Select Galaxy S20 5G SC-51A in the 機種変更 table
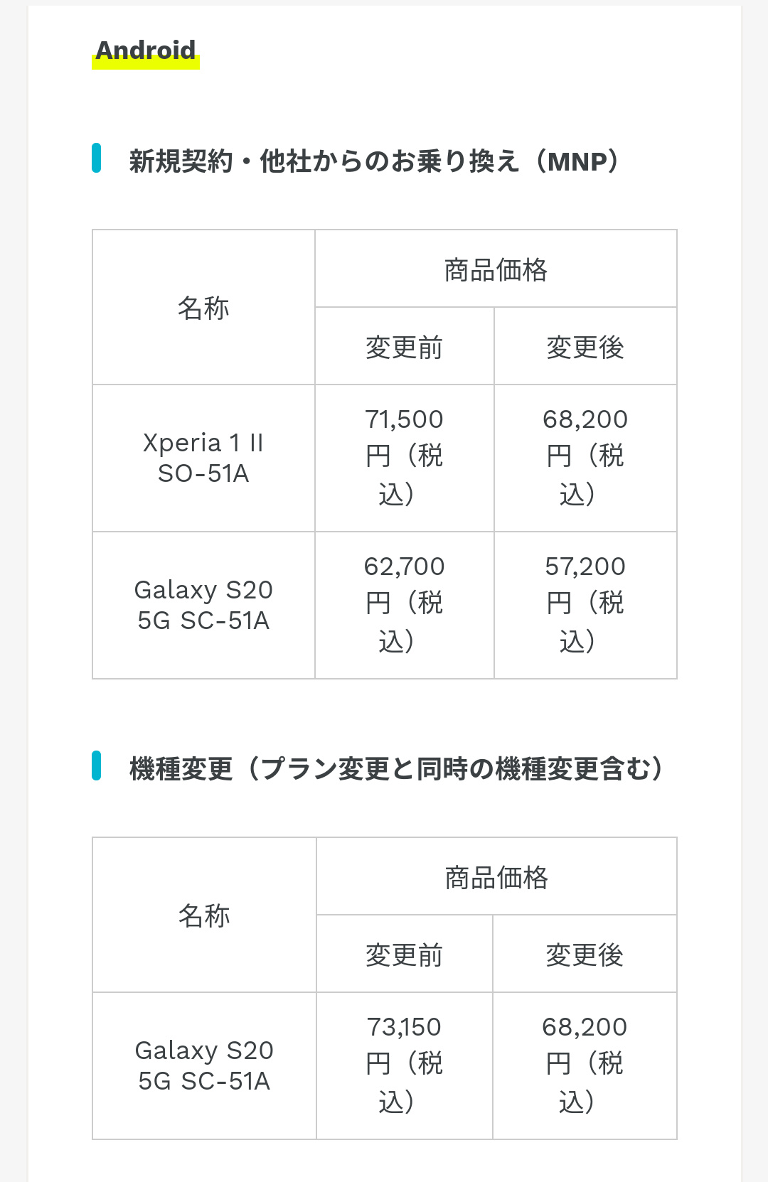This screenshot has width=768, height=1182. [204, 1066]
